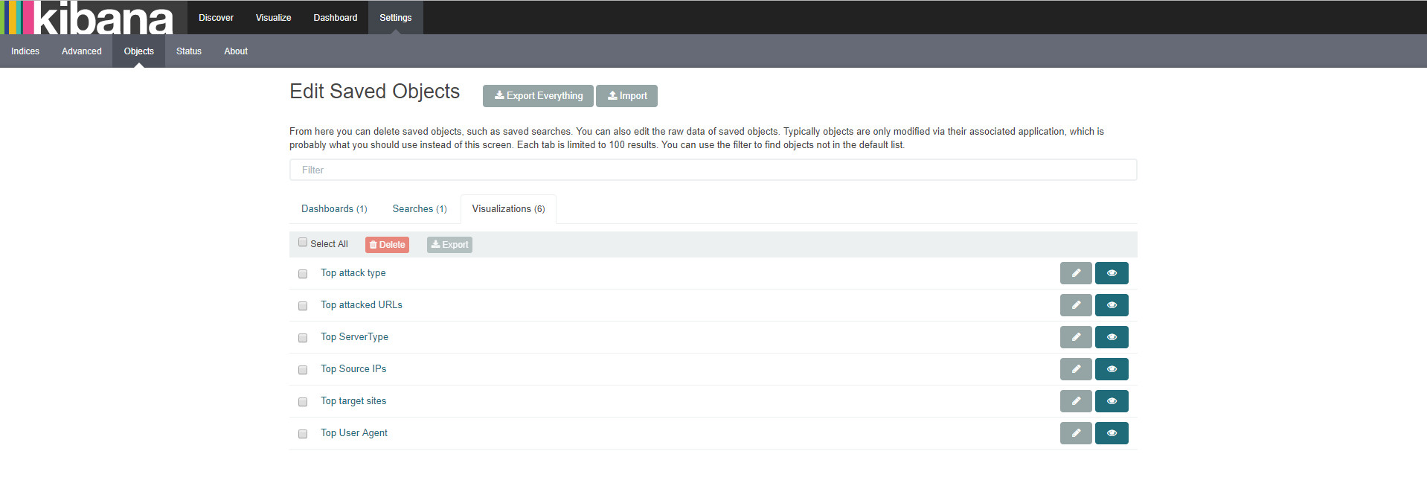Click pencil icon for Top target sites
Image resolution: width=1427 pixels, height=486 pixels.
[x=1075, y=401]
